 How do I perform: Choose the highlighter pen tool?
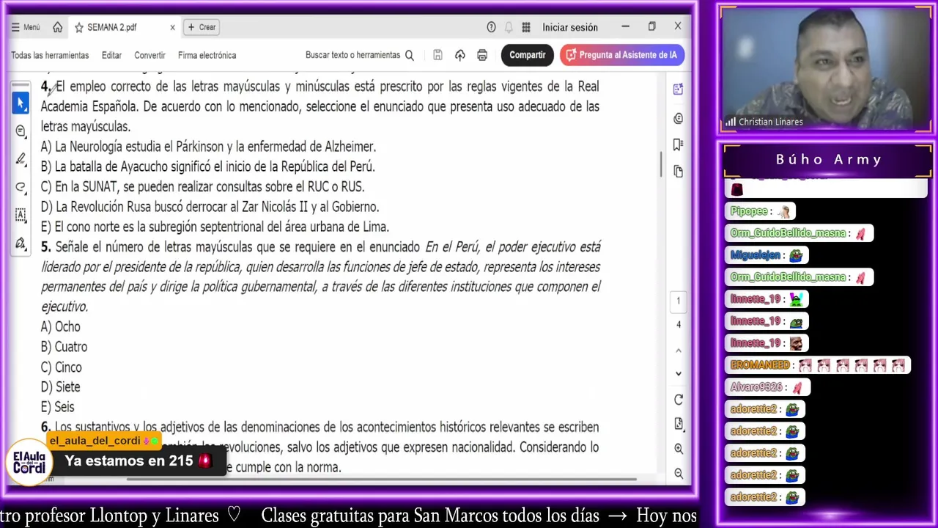tap(21, 159)
